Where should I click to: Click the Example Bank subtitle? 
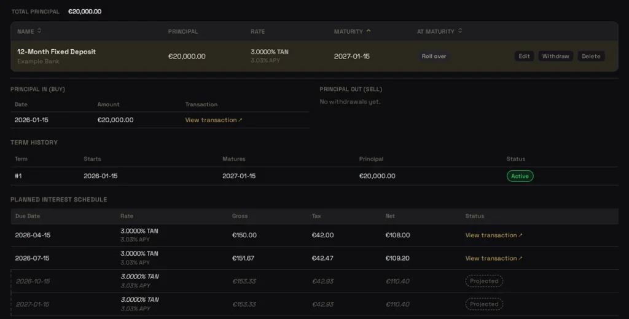(38, 61)
